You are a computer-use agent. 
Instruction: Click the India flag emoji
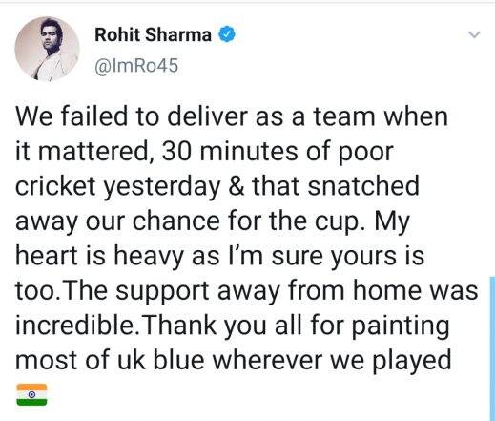coord(31,394)
